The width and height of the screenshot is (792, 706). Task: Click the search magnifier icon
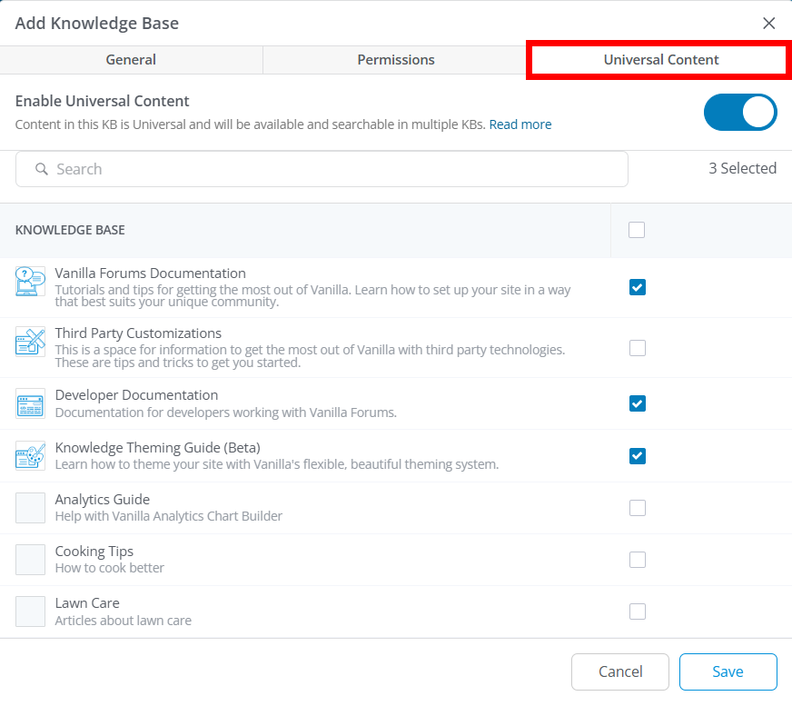pyautogui.click(x=41, y=169)
